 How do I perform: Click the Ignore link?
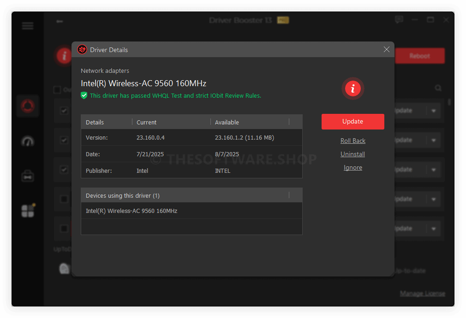click(353, 168)
